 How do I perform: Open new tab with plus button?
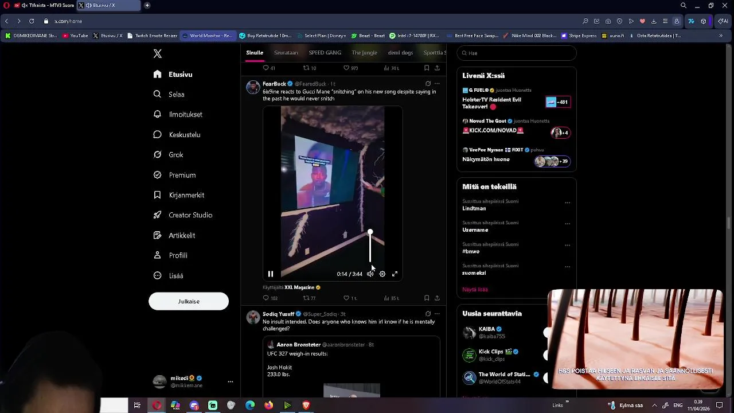click(147, 6)
